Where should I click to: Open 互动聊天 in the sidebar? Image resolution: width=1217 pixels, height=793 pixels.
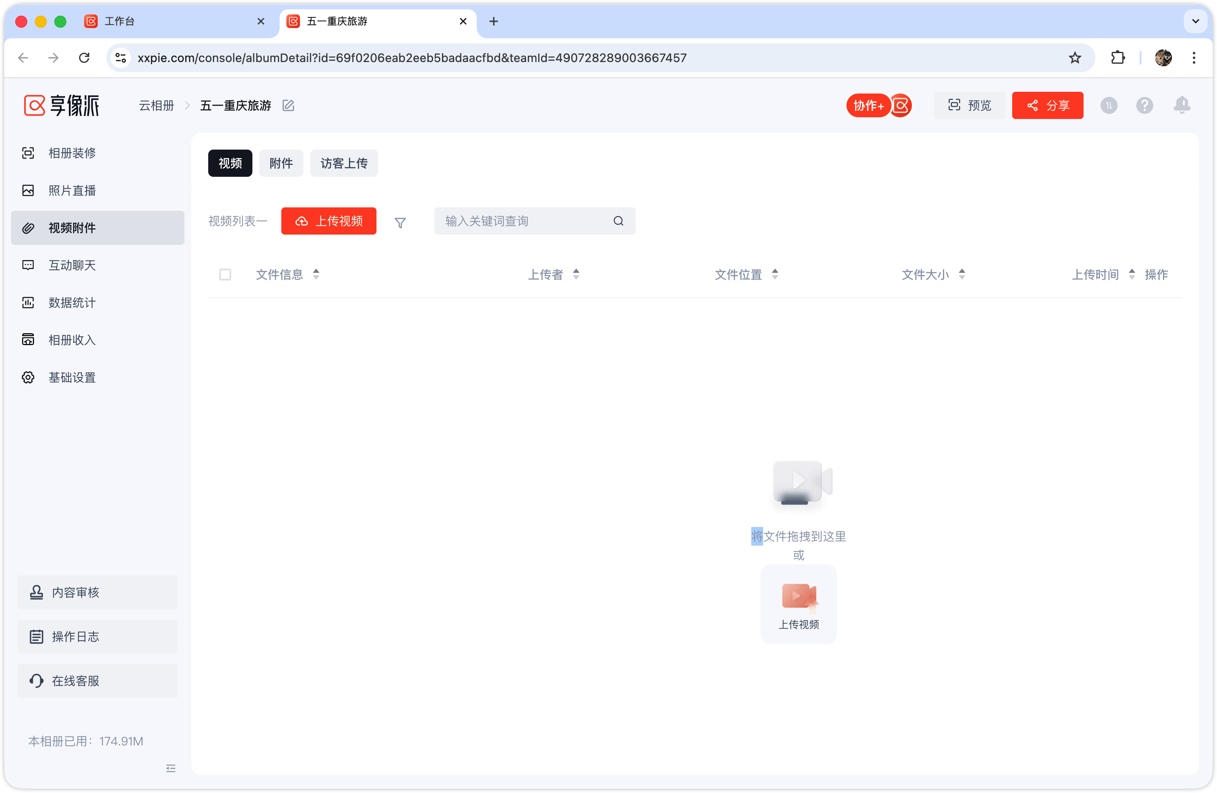coord(97,265)
